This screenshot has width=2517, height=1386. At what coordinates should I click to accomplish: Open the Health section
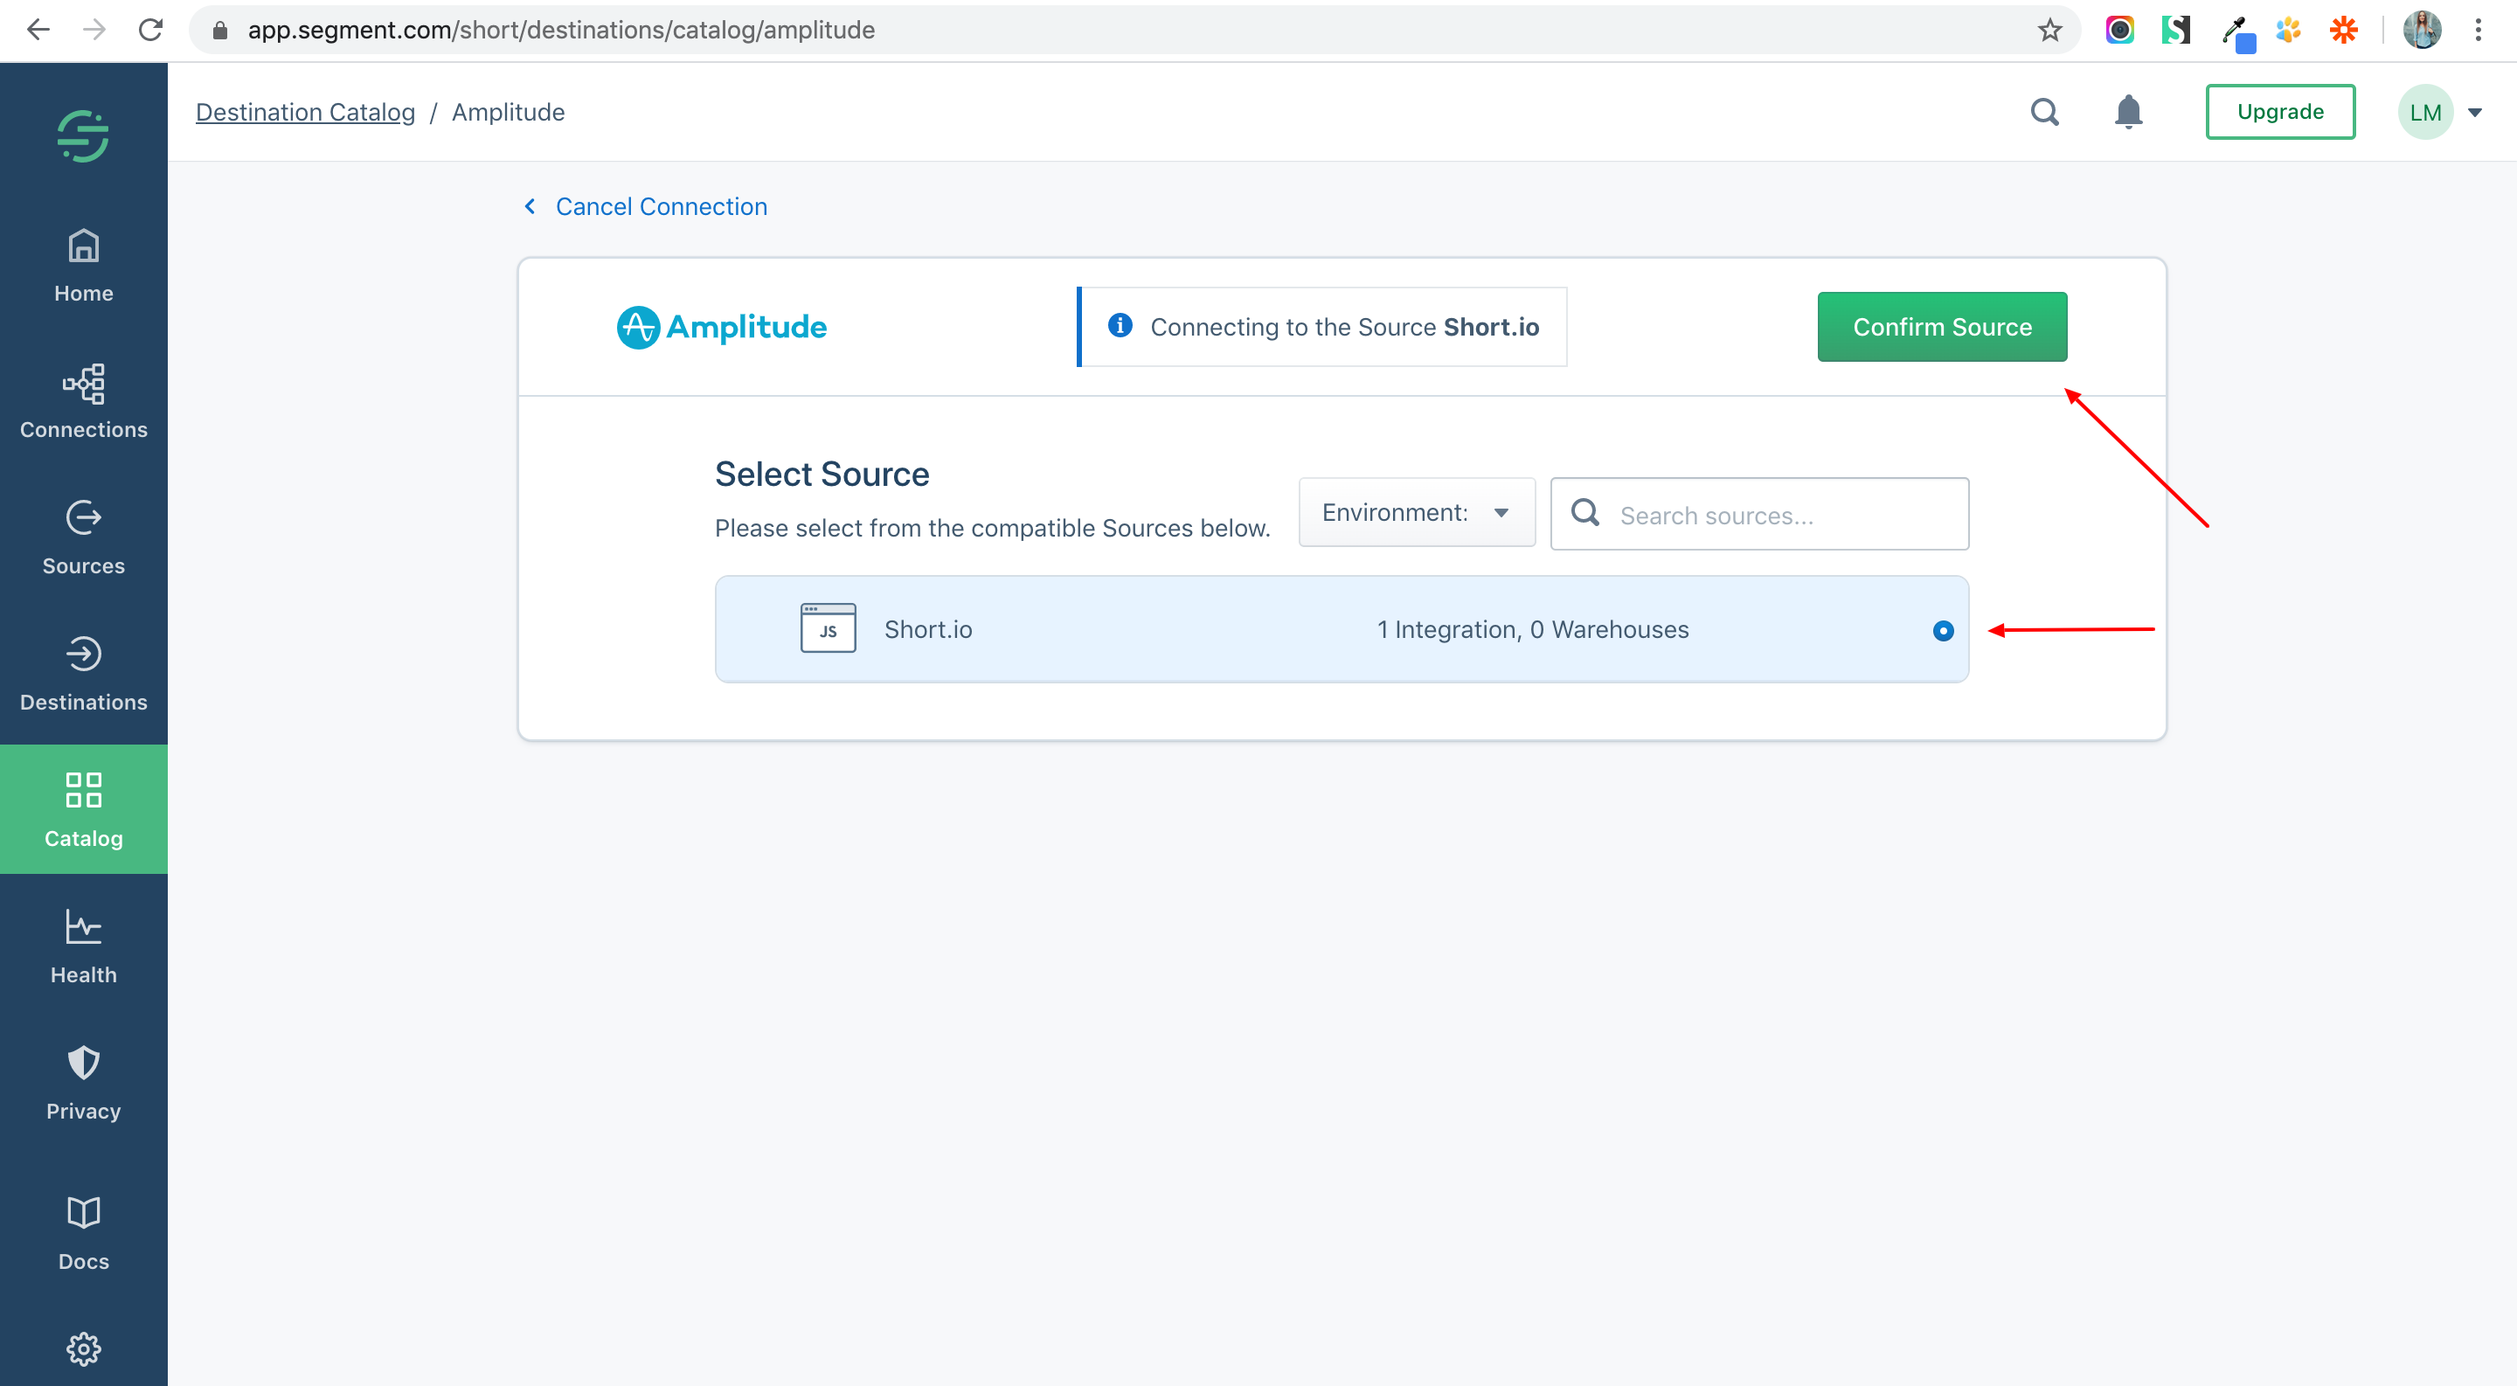click(x=83, y=946)
